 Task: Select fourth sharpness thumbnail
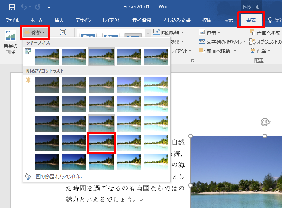(129, 57)
